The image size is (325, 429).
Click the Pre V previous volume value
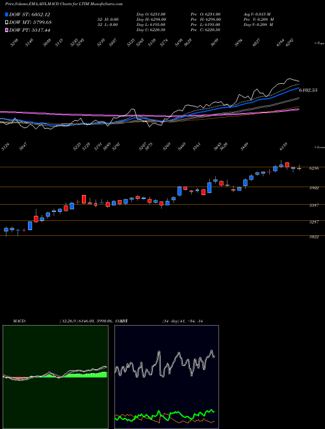click(x=259, y=19)
